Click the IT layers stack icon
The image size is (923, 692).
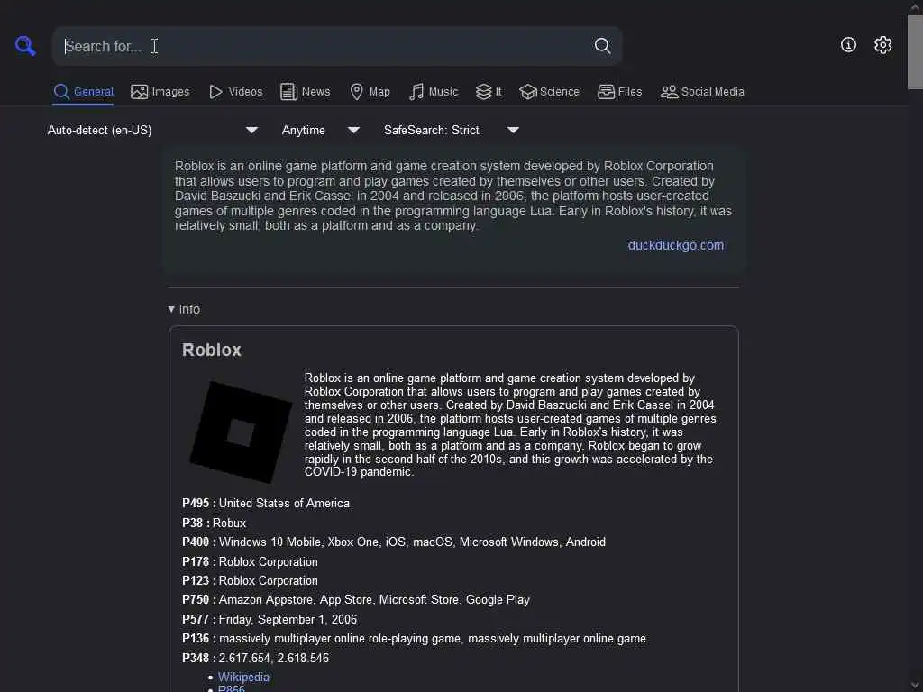483,92
